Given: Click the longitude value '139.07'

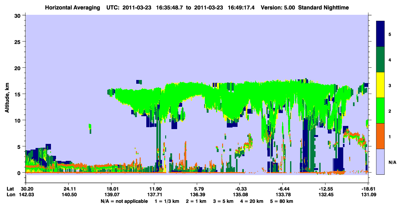Looking at the screenshot, I should tap(111, 195).
